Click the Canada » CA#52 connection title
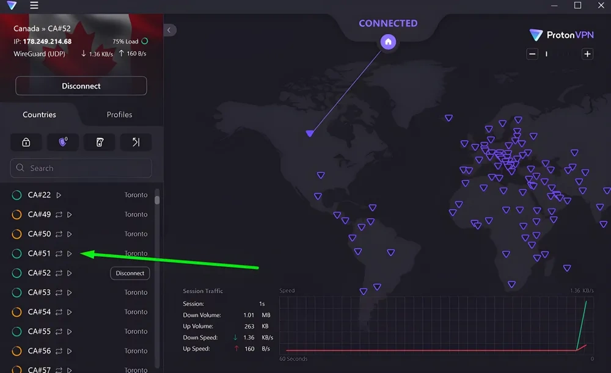Viewport: 611px width, 373px height. [x=42, y=29]
